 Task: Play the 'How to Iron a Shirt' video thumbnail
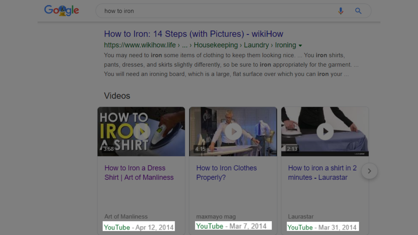coord(141,132)
